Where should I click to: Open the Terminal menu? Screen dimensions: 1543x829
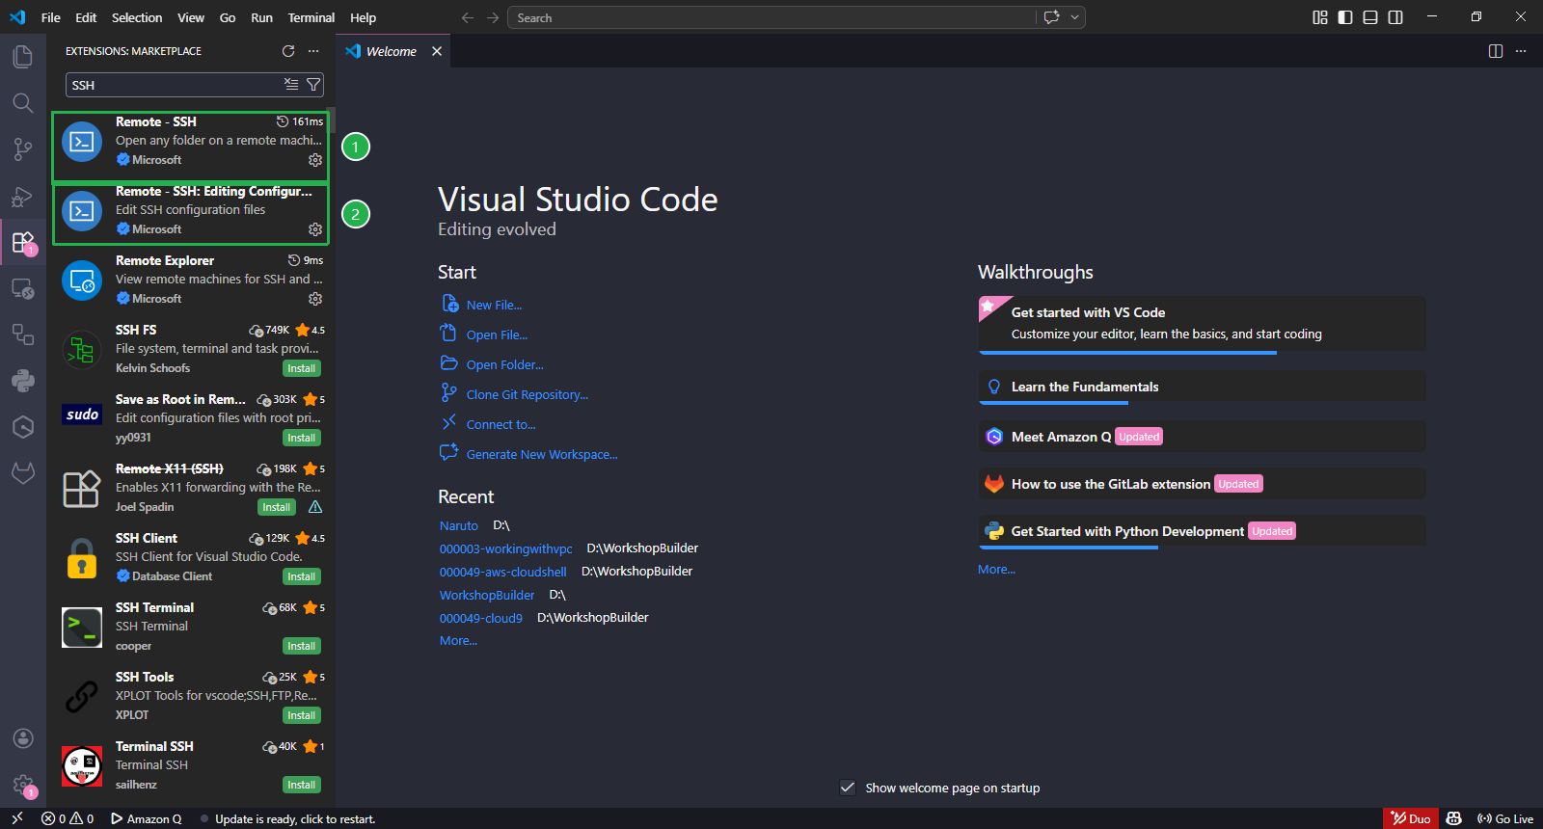pos(311,17)
